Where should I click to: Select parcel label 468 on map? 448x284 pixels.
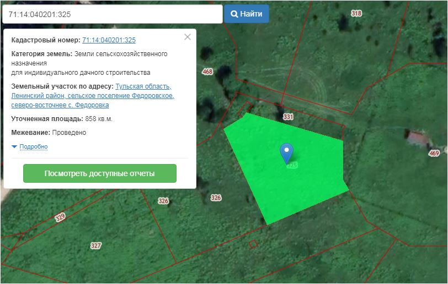tap(207, 72)
